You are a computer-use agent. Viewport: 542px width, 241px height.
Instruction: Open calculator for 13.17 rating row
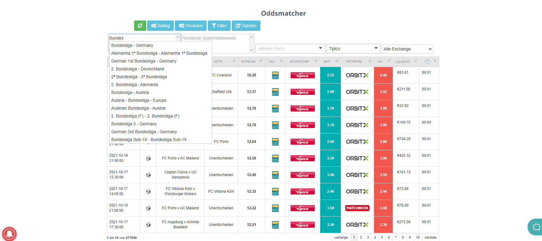275,92
